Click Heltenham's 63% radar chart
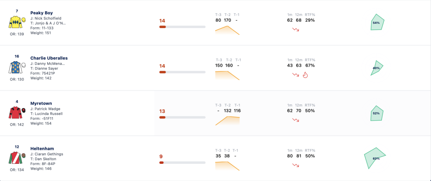 [x=375, y=158]
